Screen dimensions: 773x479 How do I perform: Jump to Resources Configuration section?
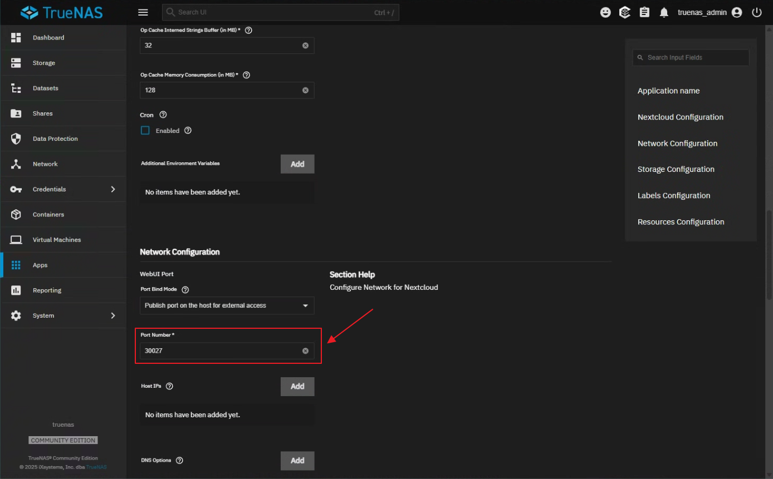(x=681, y=222)
